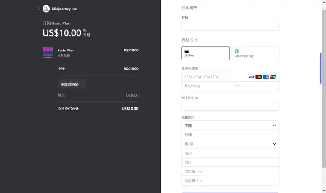Focus the 地址第 1 行 address field
Image resolution: width=326 pixels, height=193 pixels.
tap(230, 171)
